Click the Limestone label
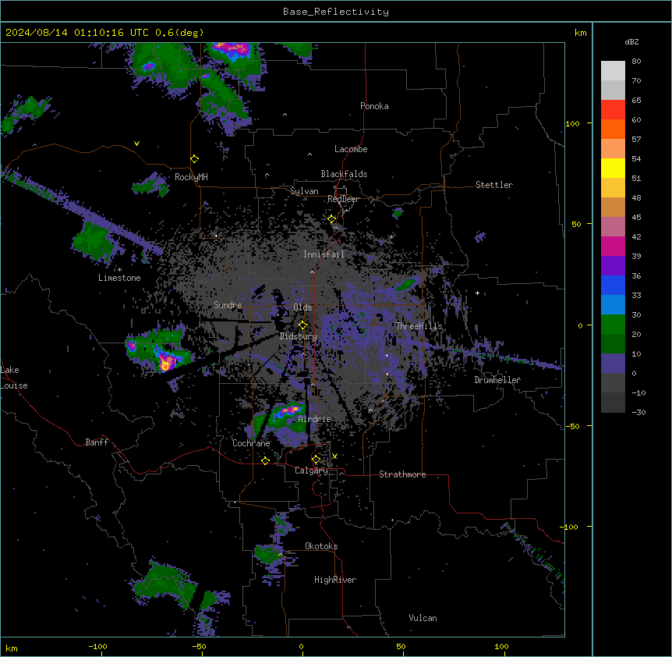Screen dimensions: 672x657 [x=119, y=278]
